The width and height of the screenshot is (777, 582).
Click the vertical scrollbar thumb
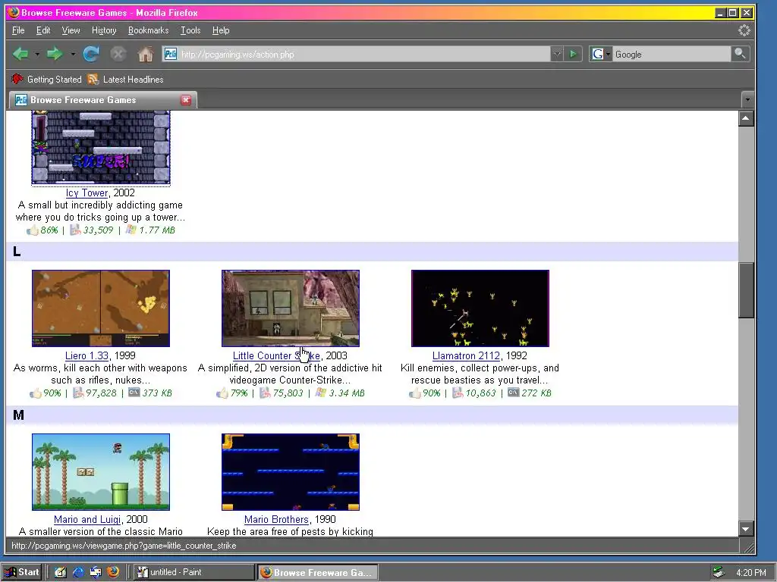click(747, 290)
